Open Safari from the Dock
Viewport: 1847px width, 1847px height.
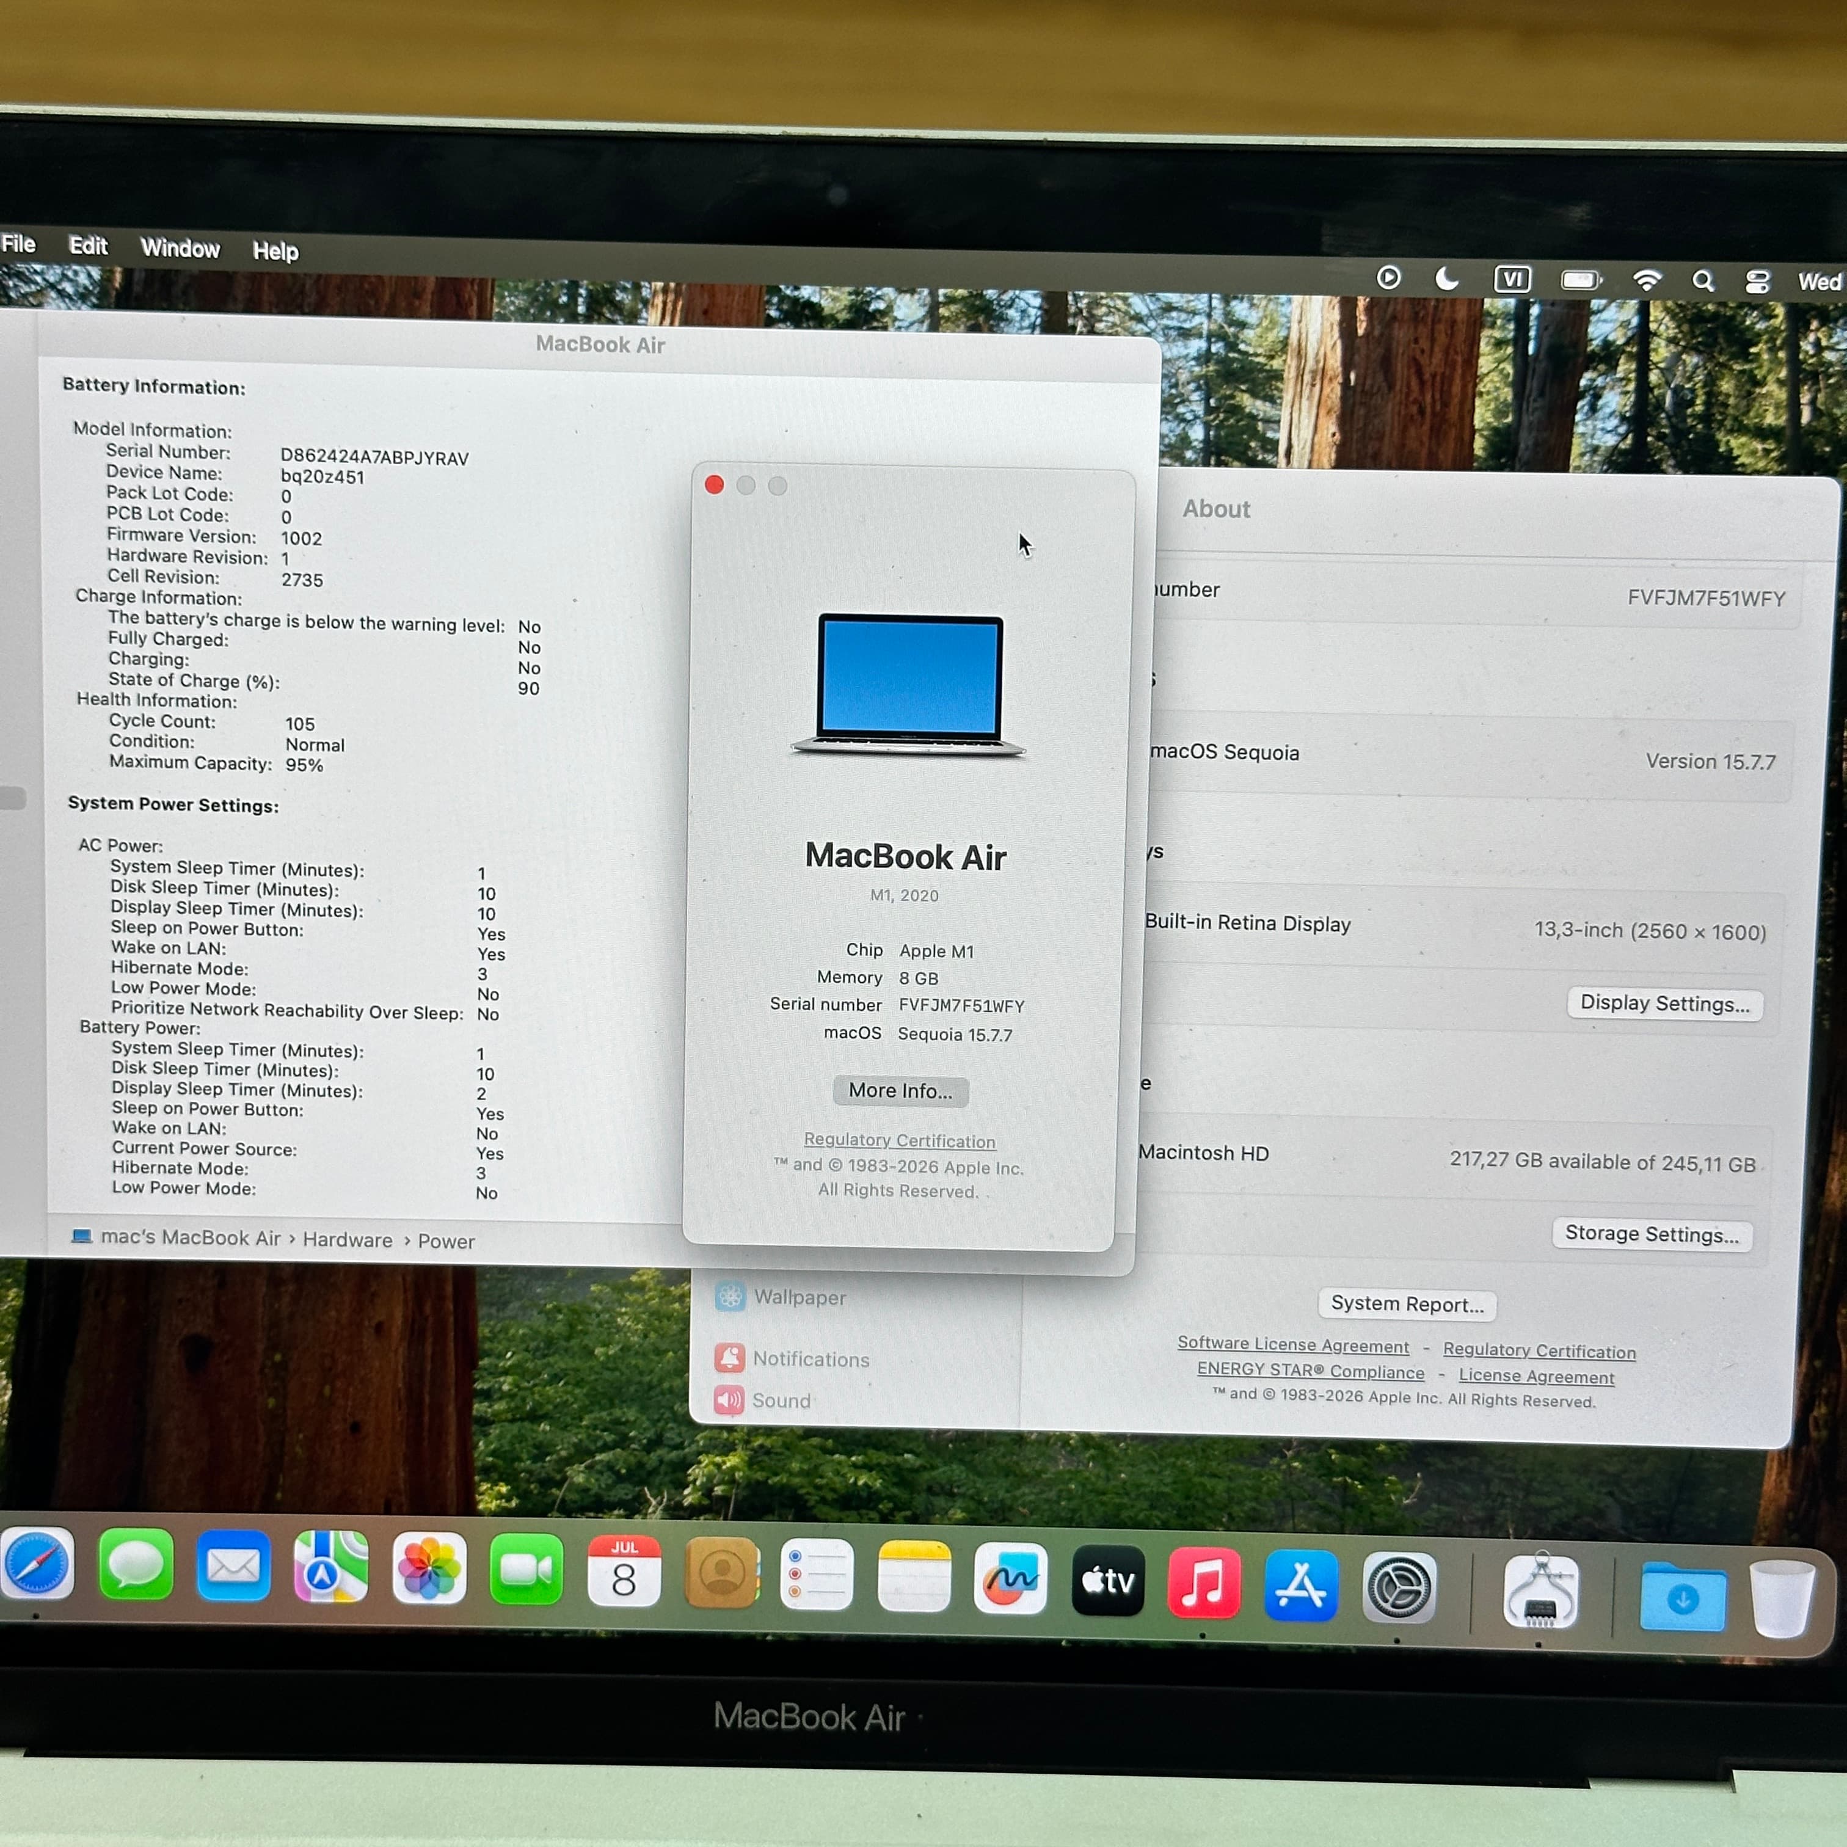click(x=36, y=1565)
